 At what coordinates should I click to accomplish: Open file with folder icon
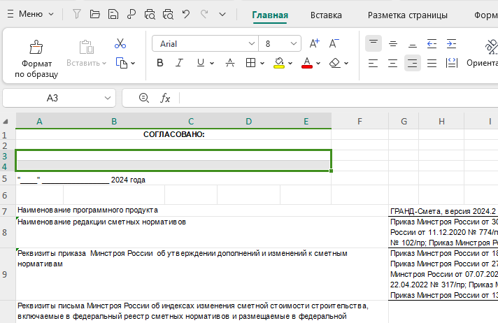click(x=94, y=14)
